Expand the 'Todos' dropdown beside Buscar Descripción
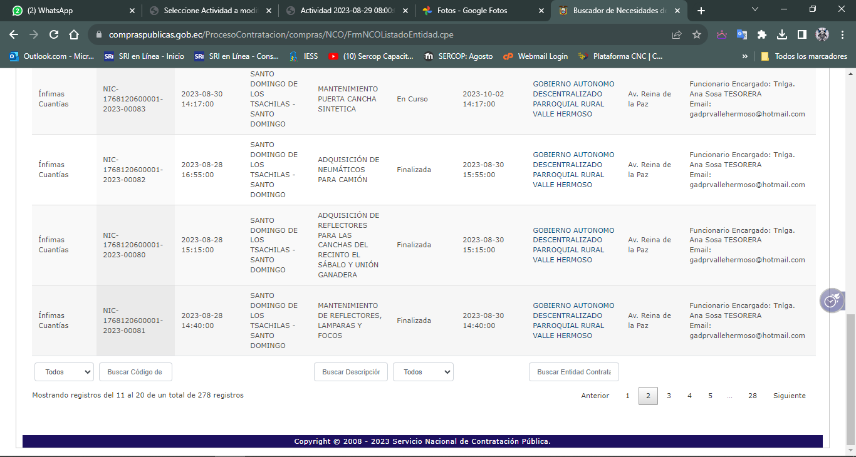Viewport: 856px width, 457px height. click(x=423, y=372)
